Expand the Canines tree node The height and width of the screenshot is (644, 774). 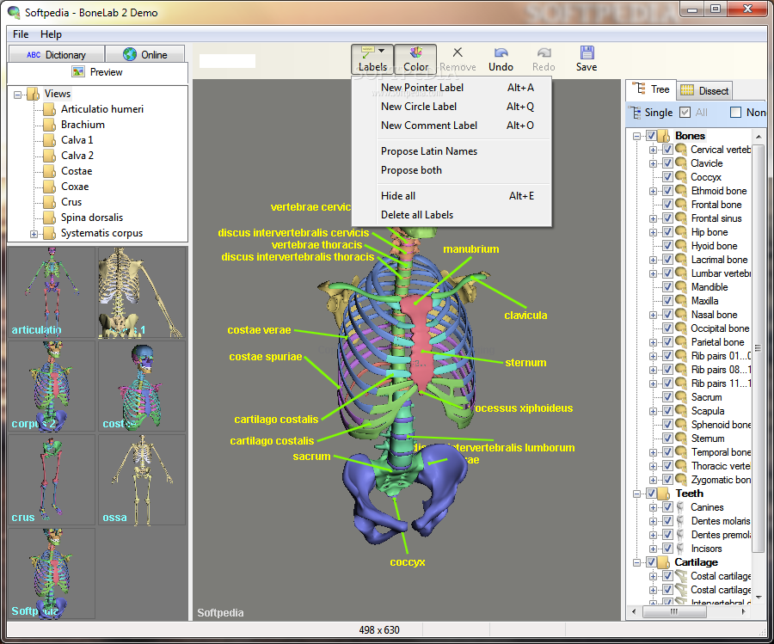coord(653,507)
